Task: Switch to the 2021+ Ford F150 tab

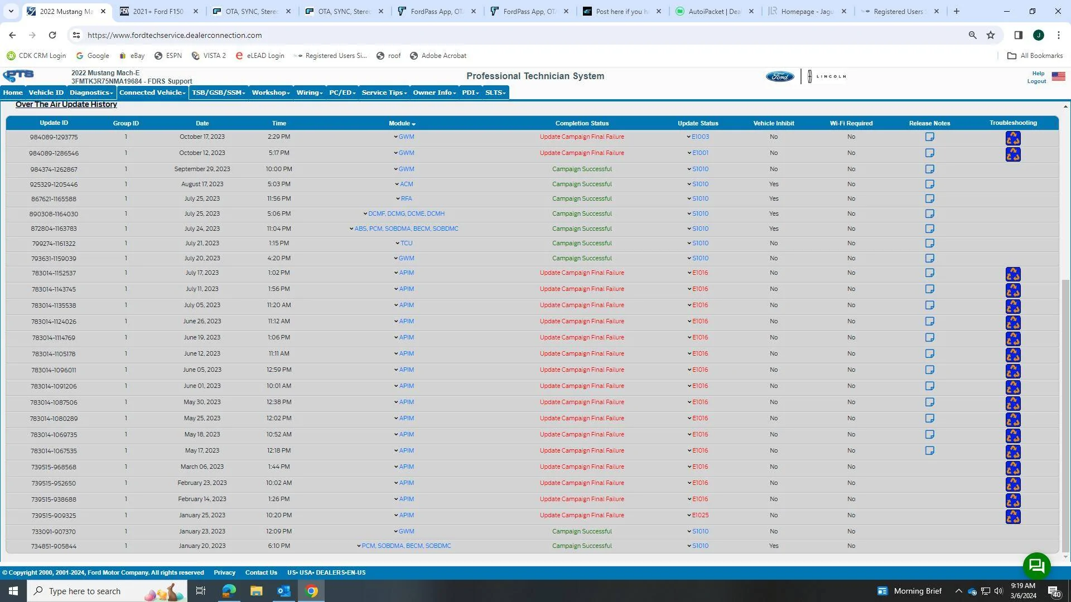Action: point(158,11)
